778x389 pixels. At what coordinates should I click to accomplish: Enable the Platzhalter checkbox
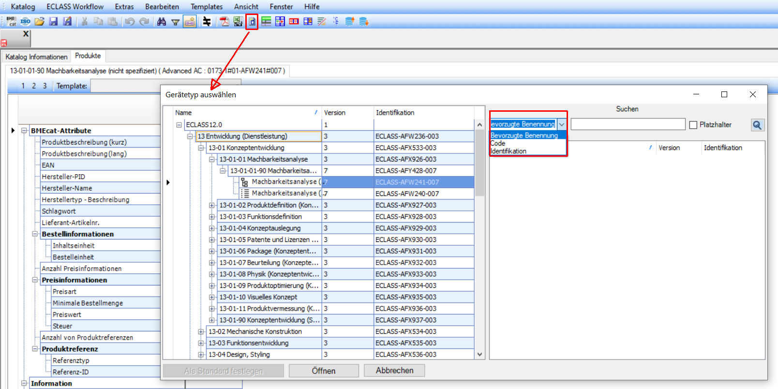point(693,125)
